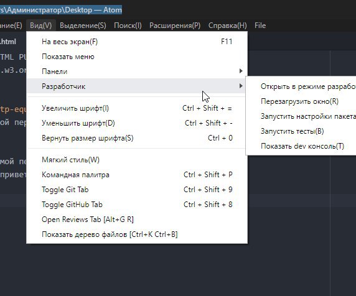Select the Разработчик menu entry
Image resolution: width=356 pixels, height=296 pixels.
click(x=137, y=86)
